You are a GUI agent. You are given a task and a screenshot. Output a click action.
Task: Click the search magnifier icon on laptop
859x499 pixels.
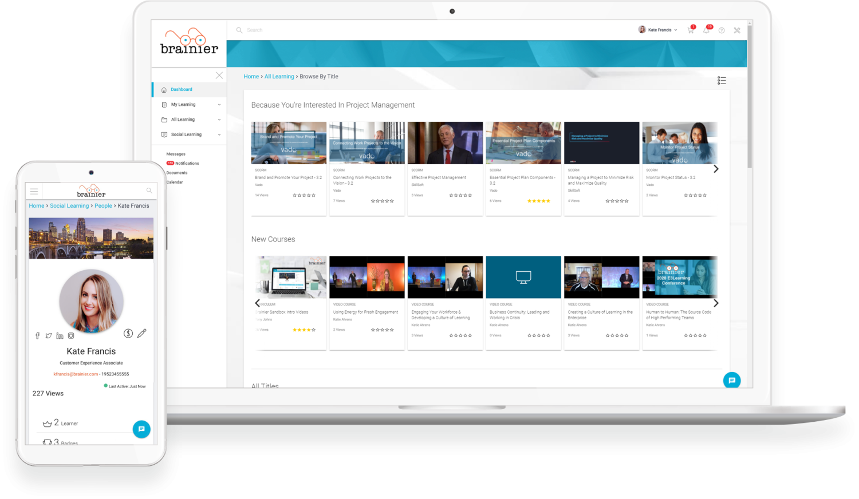click(x=239, y=30)
